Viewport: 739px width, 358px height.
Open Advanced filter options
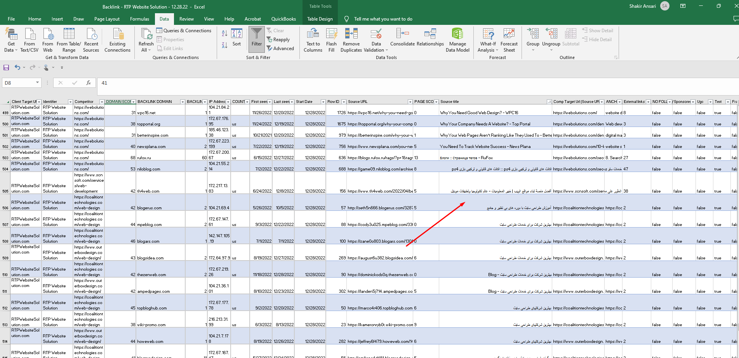click(280, 49)
